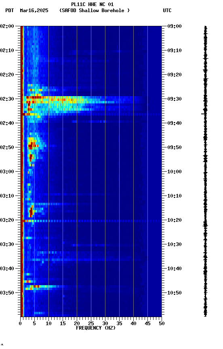Click the 02:00 PDT time label

tap(7, 26)
